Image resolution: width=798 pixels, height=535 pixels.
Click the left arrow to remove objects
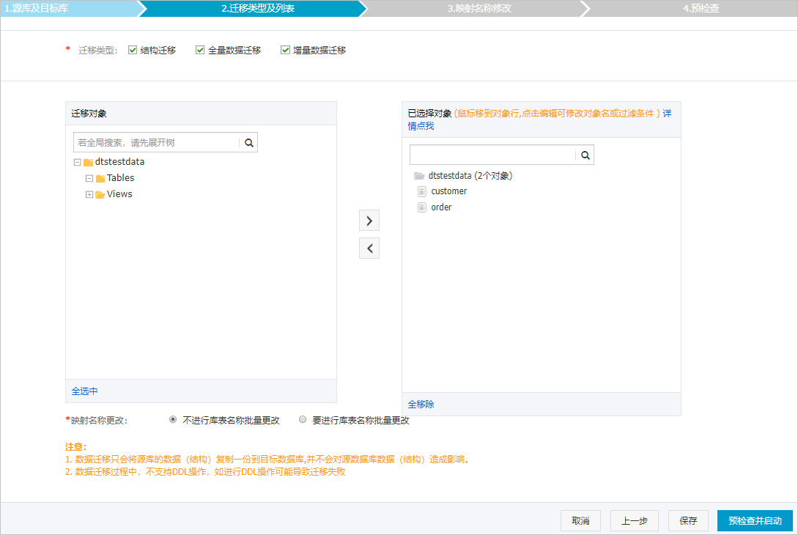tap(369, 248)
